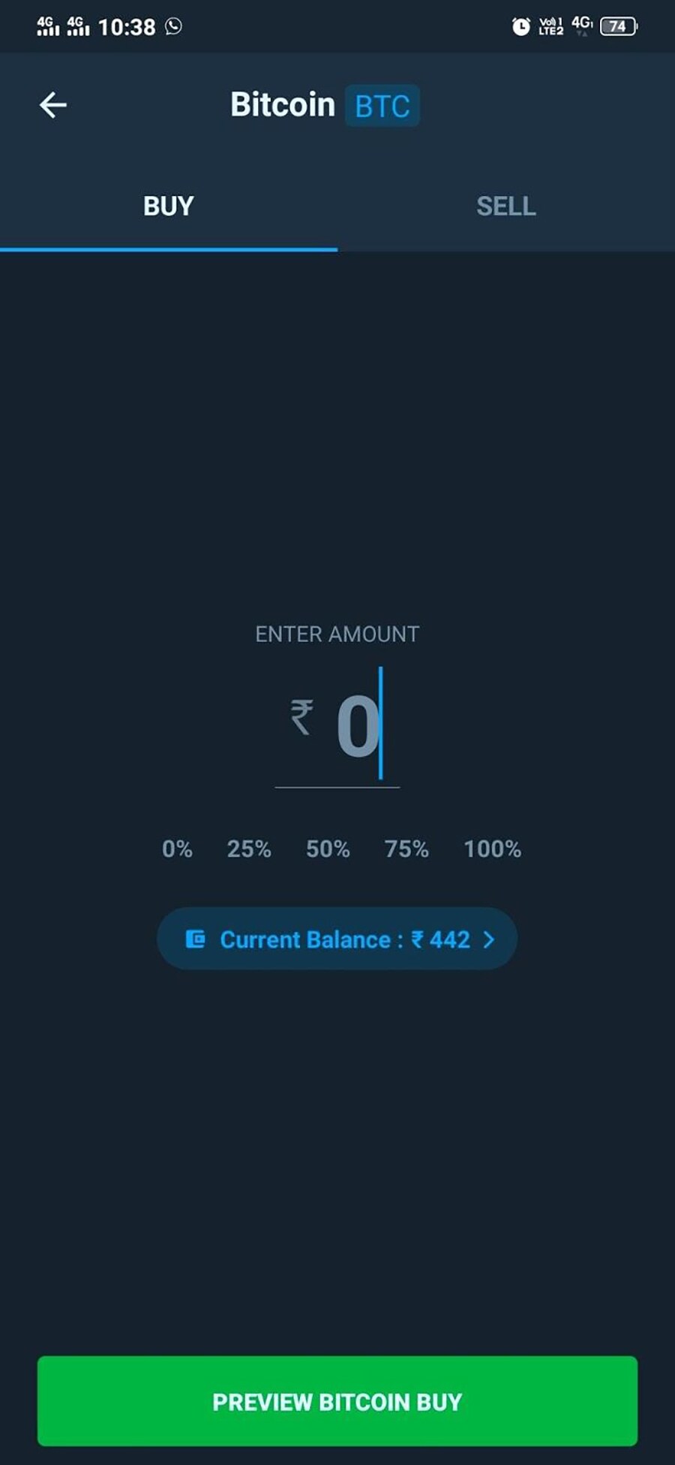
Task: Tap the battery indicator showing 74
Action: pos(618,27)
